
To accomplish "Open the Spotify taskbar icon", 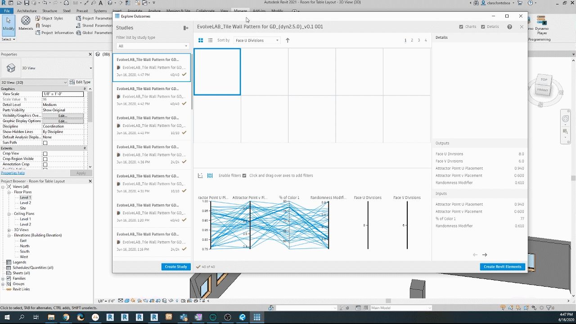I will click(213, 317).
